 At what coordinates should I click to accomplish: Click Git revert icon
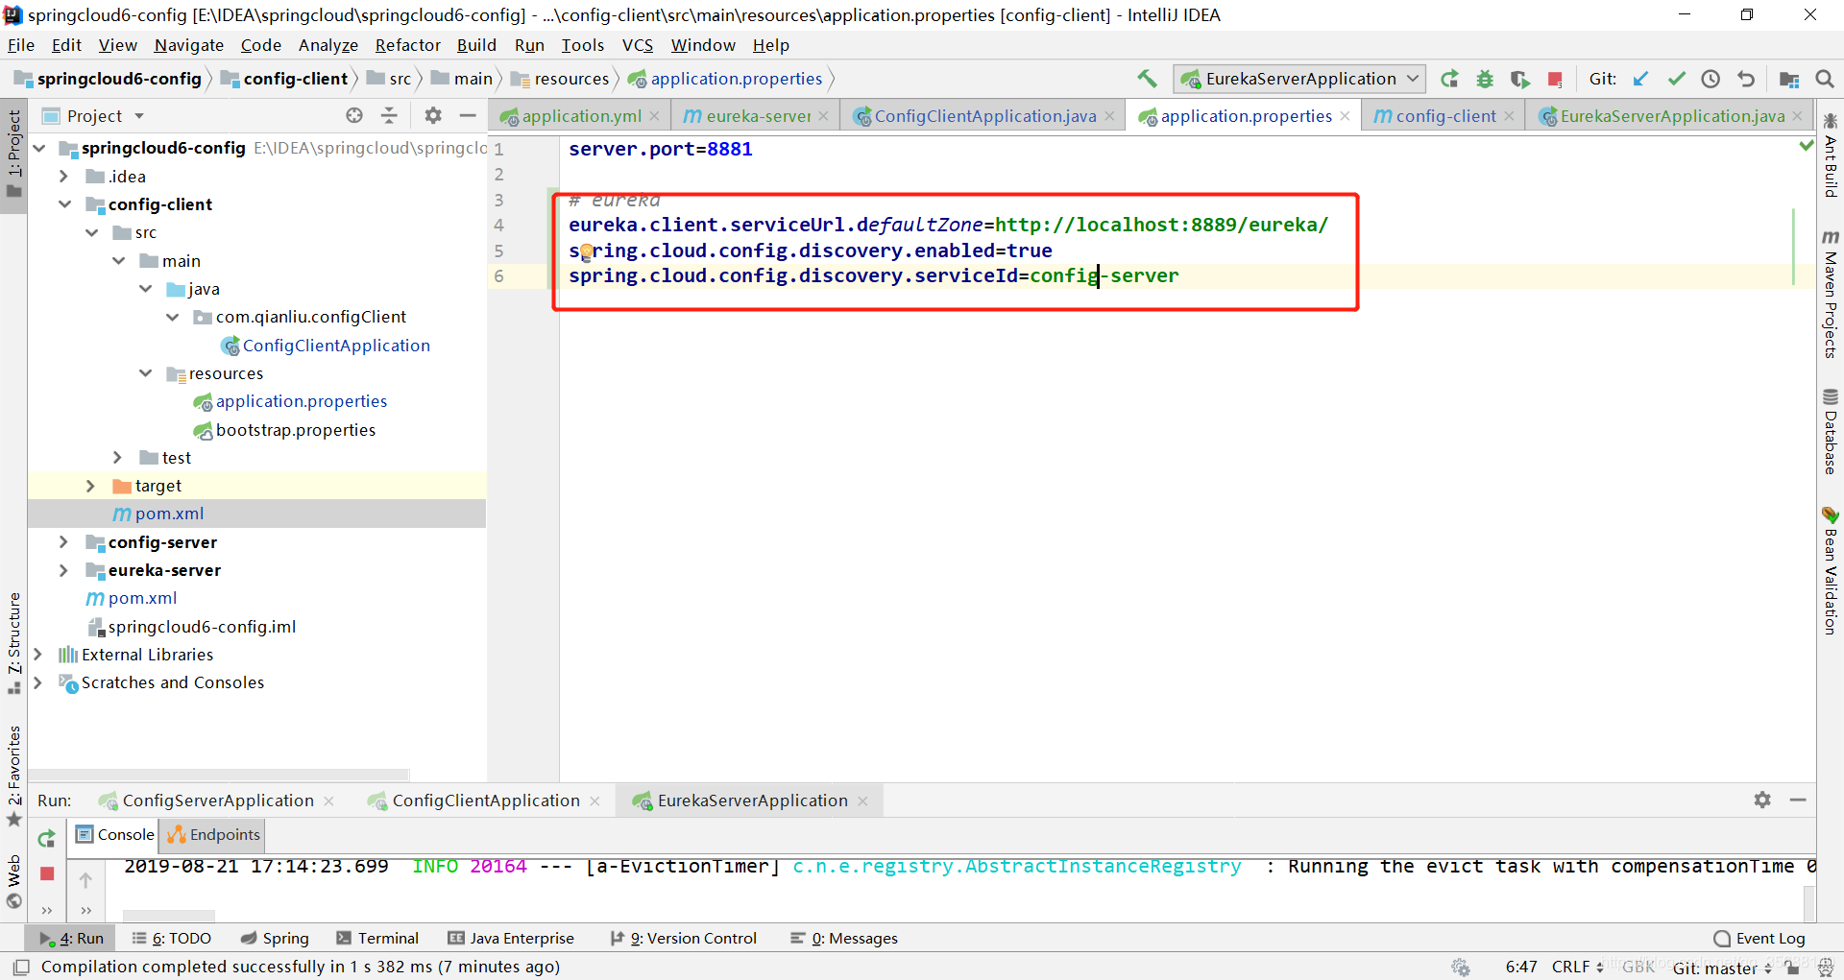[1746, 79]
